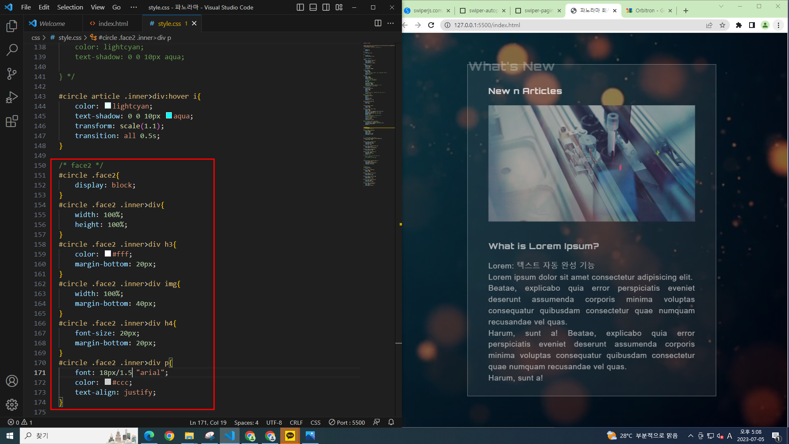The image size is (789, 444).
Task: Open the Run and Debug view
Action: click(12, 97)
